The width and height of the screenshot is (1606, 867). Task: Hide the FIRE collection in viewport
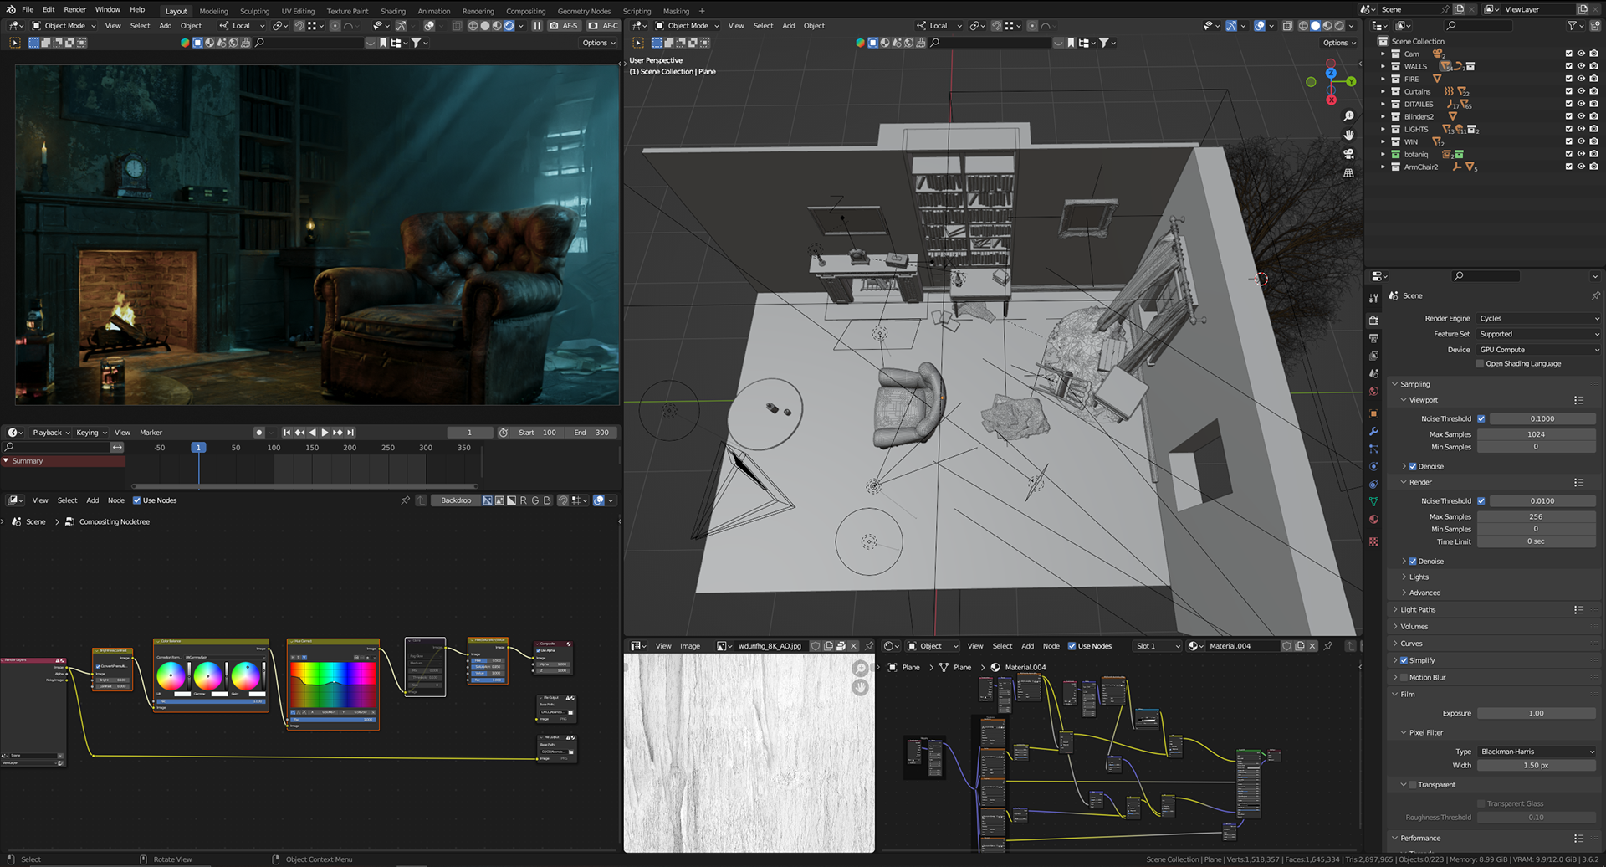[x=1581, y=79]
